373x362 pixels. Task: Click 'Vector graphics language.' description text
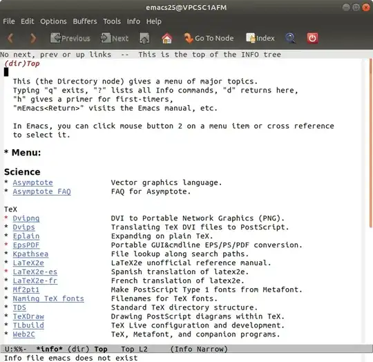(x=166, y=182)
